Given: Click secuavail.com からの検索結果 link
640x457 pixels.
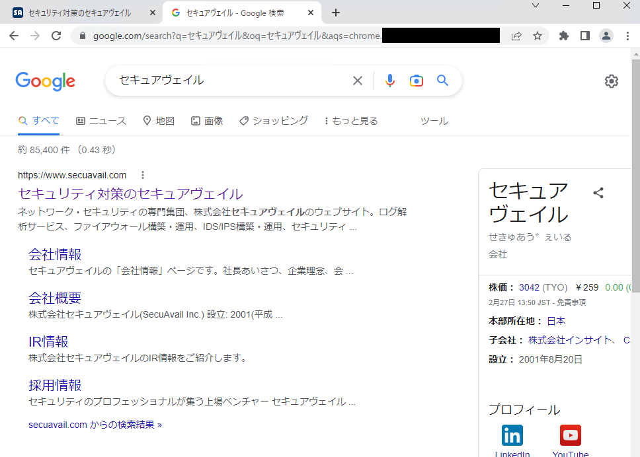Looking at the screenshot, I should (x=95, y=425).
